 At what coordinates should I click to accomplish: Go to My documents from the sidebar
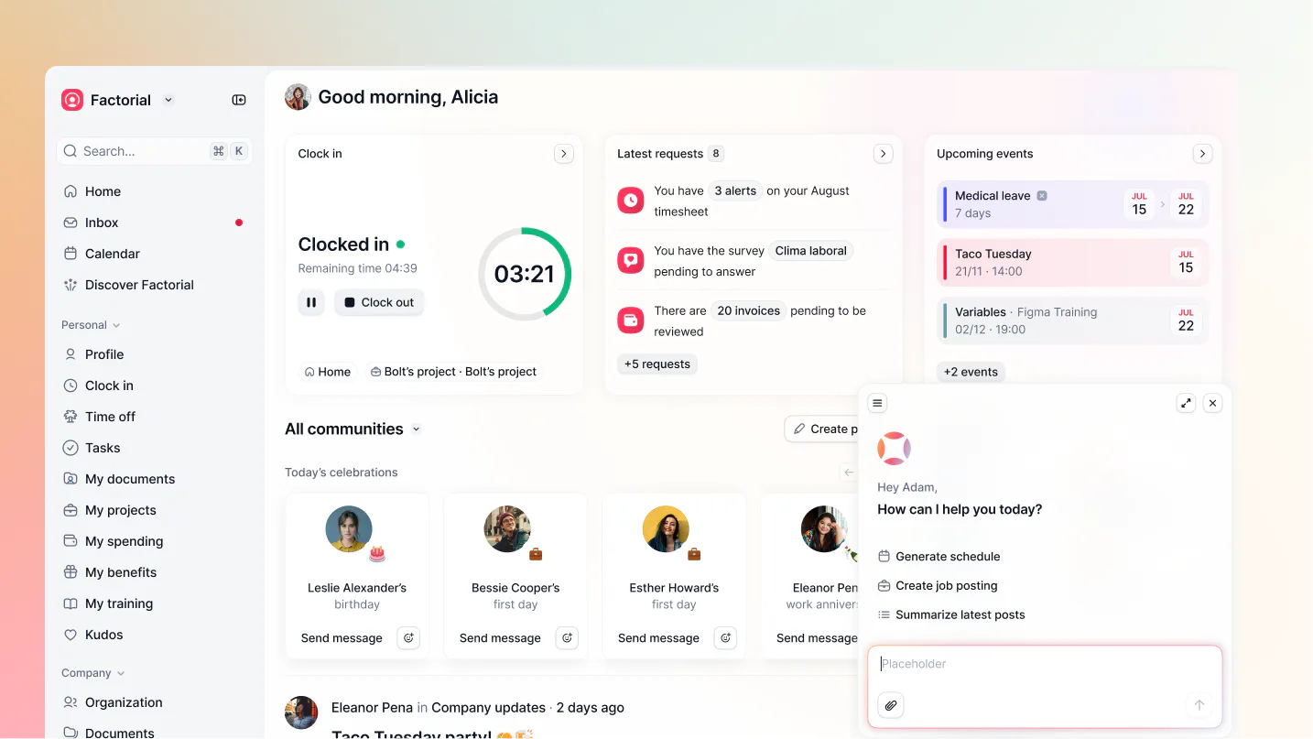point(128,478)
